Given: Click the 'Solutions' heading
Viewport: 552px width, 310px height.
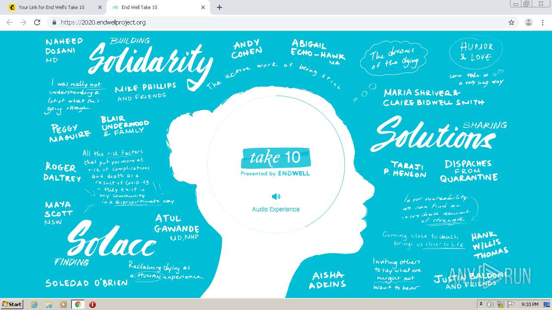Looking at the screenshot, I should pos(433,134).
